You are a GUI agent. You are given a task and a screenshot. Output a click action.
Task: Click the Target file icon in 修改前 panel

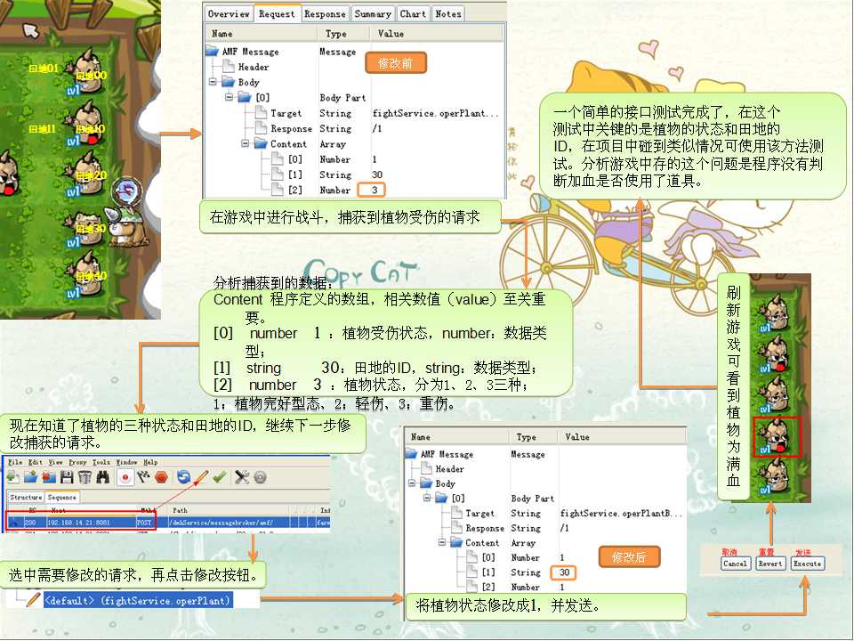[261, 113]
